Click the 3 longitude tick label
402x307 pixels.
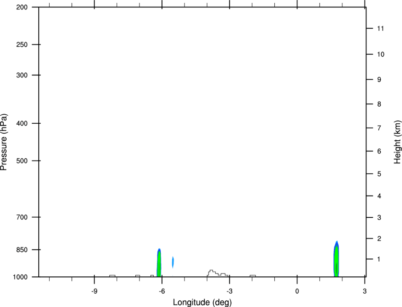point(365,291)
